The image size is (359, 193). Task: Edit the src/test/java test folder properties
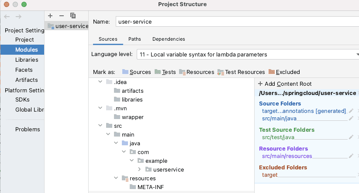[351, 137]
